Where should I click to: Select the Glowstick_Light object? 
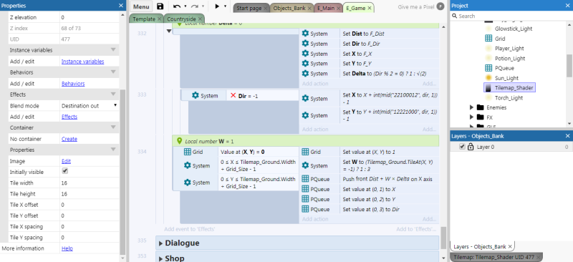point(514,29)
